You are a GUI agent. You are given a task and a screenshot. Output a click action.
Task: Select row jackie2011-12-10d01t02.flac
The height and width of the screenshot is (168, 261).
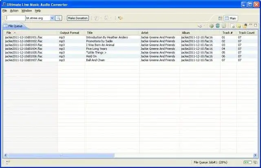coord(130,41)
